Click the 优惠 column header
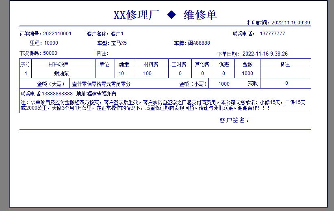Screen dimensions: 334x211 pyautogui.click(x=224, y=64)
